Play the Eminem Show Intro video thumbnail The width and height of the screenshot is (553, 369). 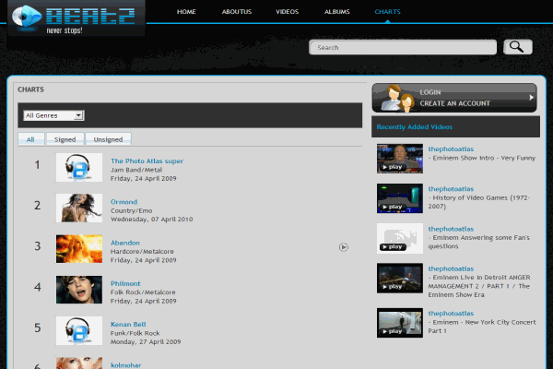click(x=399, y=158)
